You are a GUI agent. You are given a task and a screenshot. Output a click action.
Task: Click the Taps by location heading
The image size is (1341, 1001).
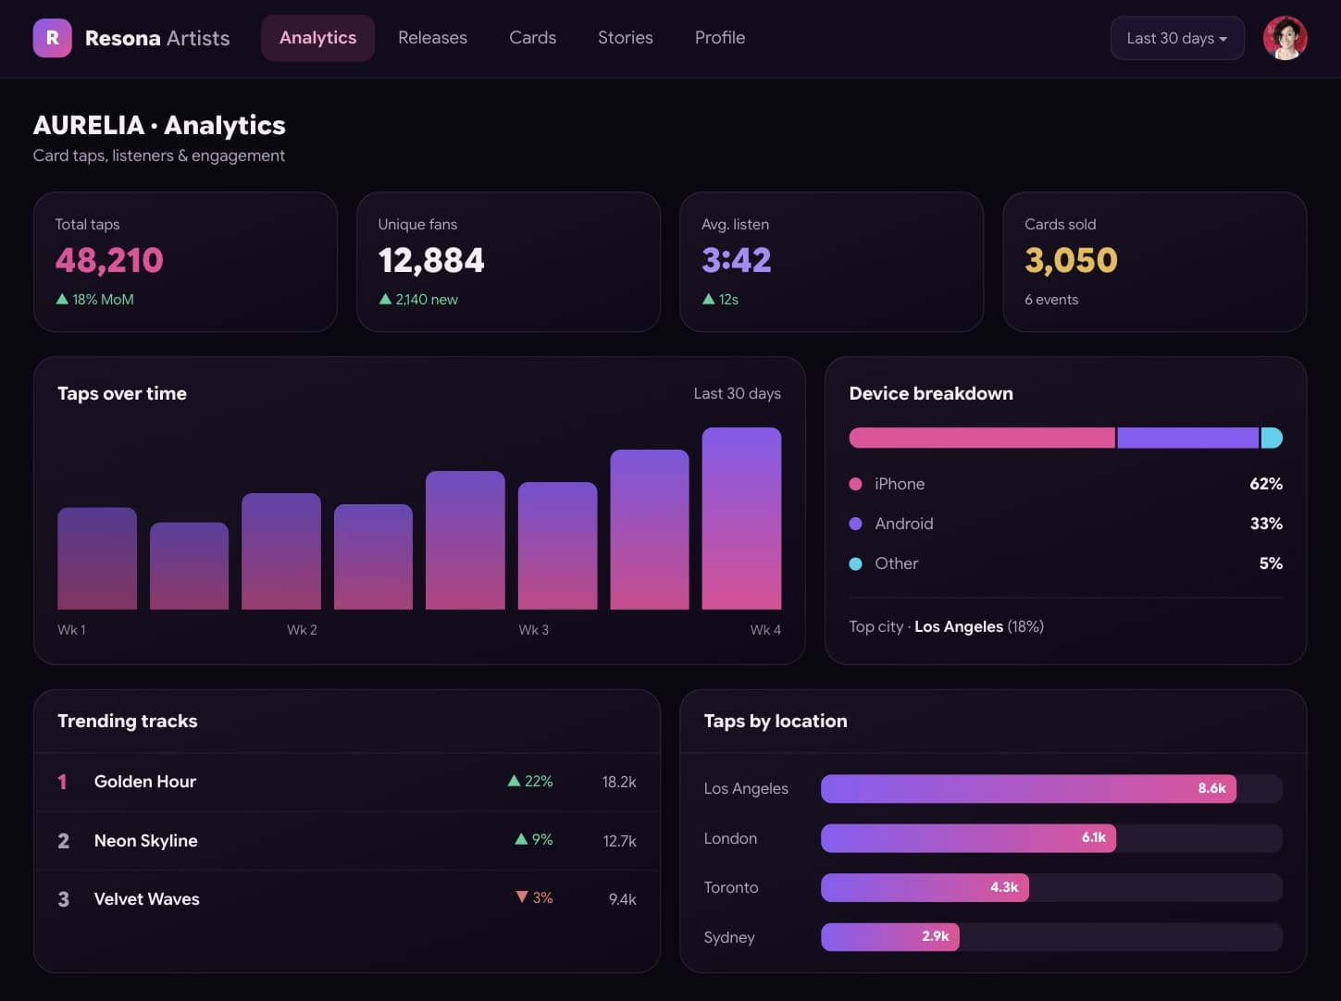tap(776, 721)
